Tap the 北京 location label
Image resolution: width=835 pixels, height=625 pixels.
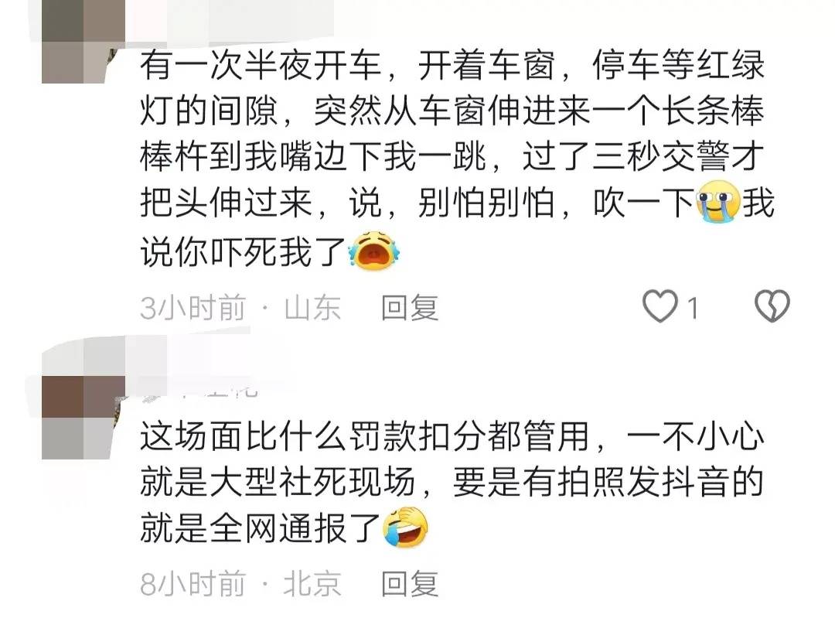coord(312,584)
